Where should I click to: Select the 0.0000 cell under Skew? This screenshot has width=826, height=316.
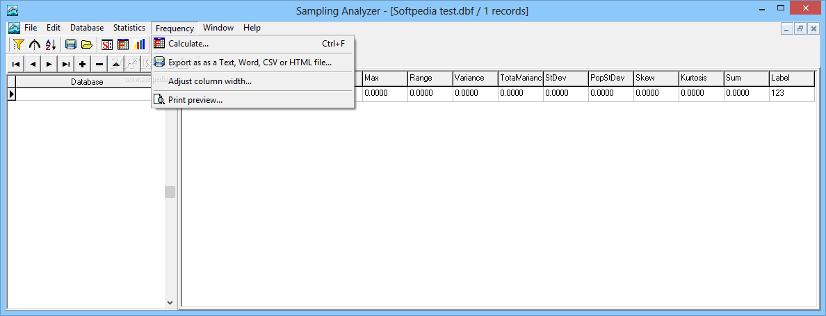coord(656,93)
